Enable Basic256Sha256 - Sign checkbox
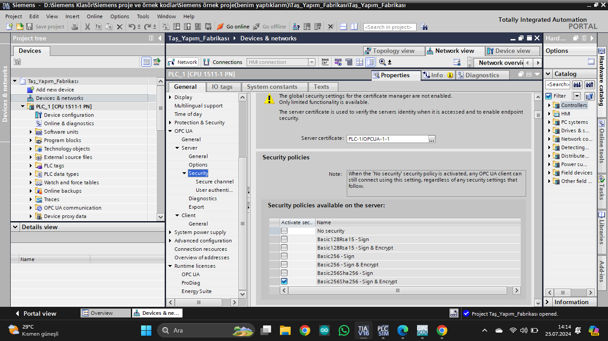The width and height of the screenshot is (608, 341). click(x=284, y=273)
